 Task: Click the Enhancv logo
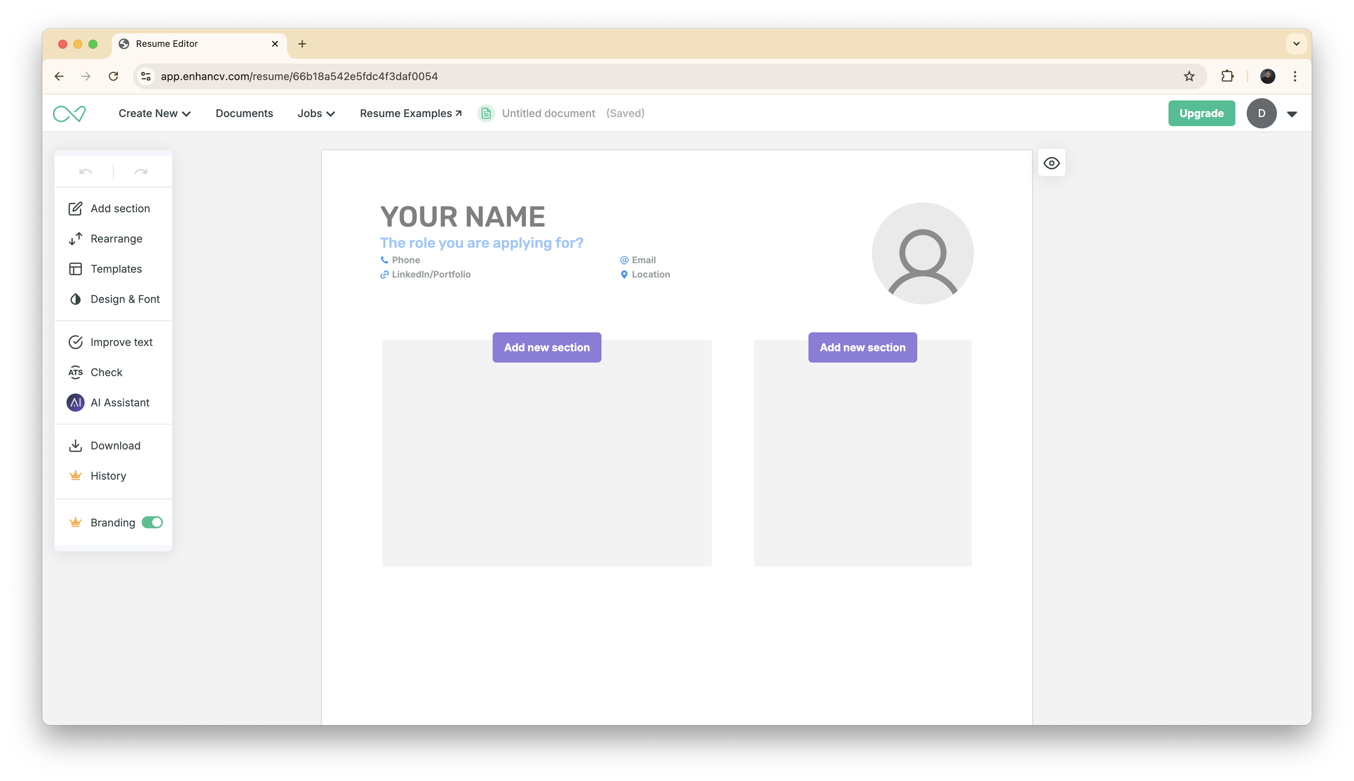(x=69, y=113)
